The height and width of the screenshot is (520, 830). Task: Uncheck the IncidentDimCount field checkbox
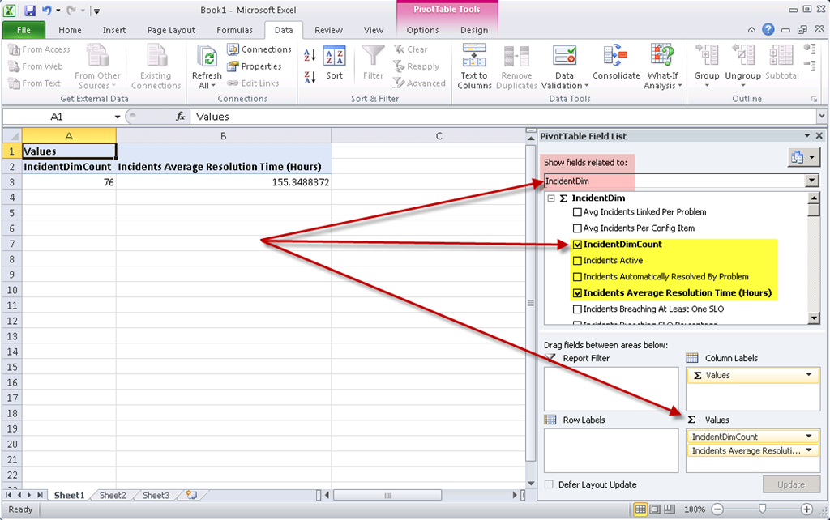coord(577,245)
